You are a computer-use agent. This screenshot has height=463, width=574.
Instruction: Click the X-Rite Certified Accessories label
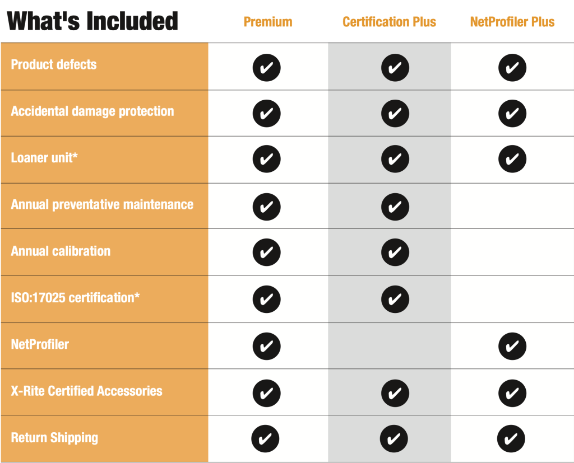click(87, 391)
